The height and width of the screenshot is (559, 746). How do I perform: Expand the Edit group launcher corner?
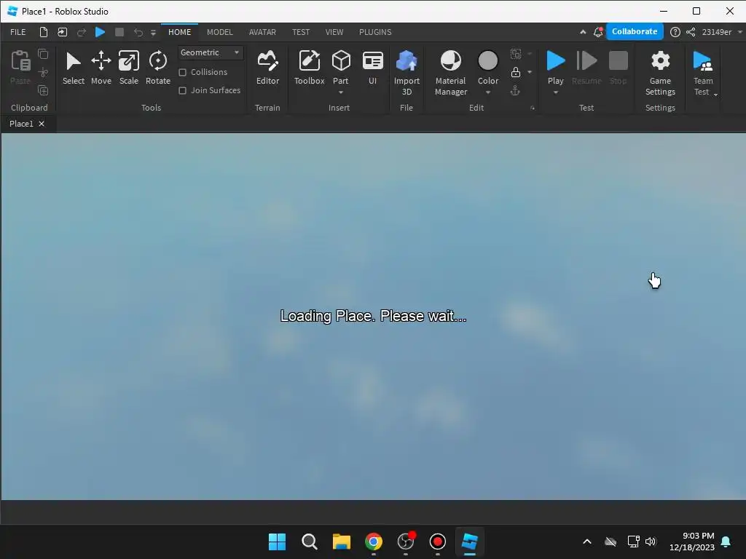click(533, 108)
